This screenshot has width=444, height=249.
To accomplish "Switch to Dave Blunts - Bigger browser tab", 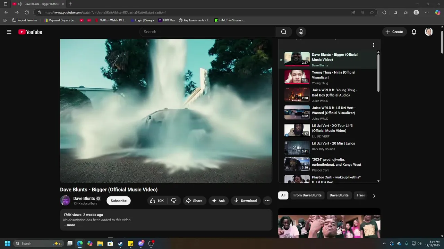I will click(x=38, y=4).
